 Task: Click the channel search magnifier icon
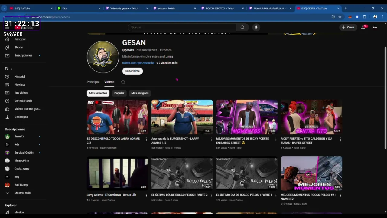point(123,82)
